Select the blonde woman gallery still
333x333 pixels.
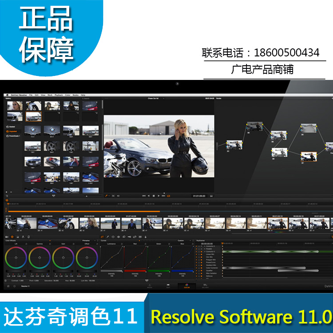click(15, 106)
